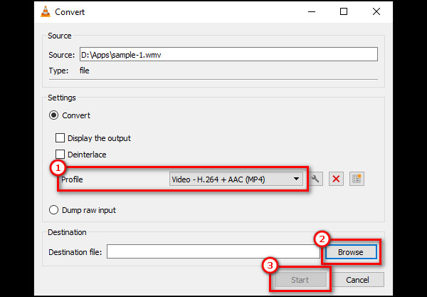Image resolution: width=427 pixels, height=297 pixels.
Task: Open the edit selected profile wrench icon
Action: (x=315, y=179)
